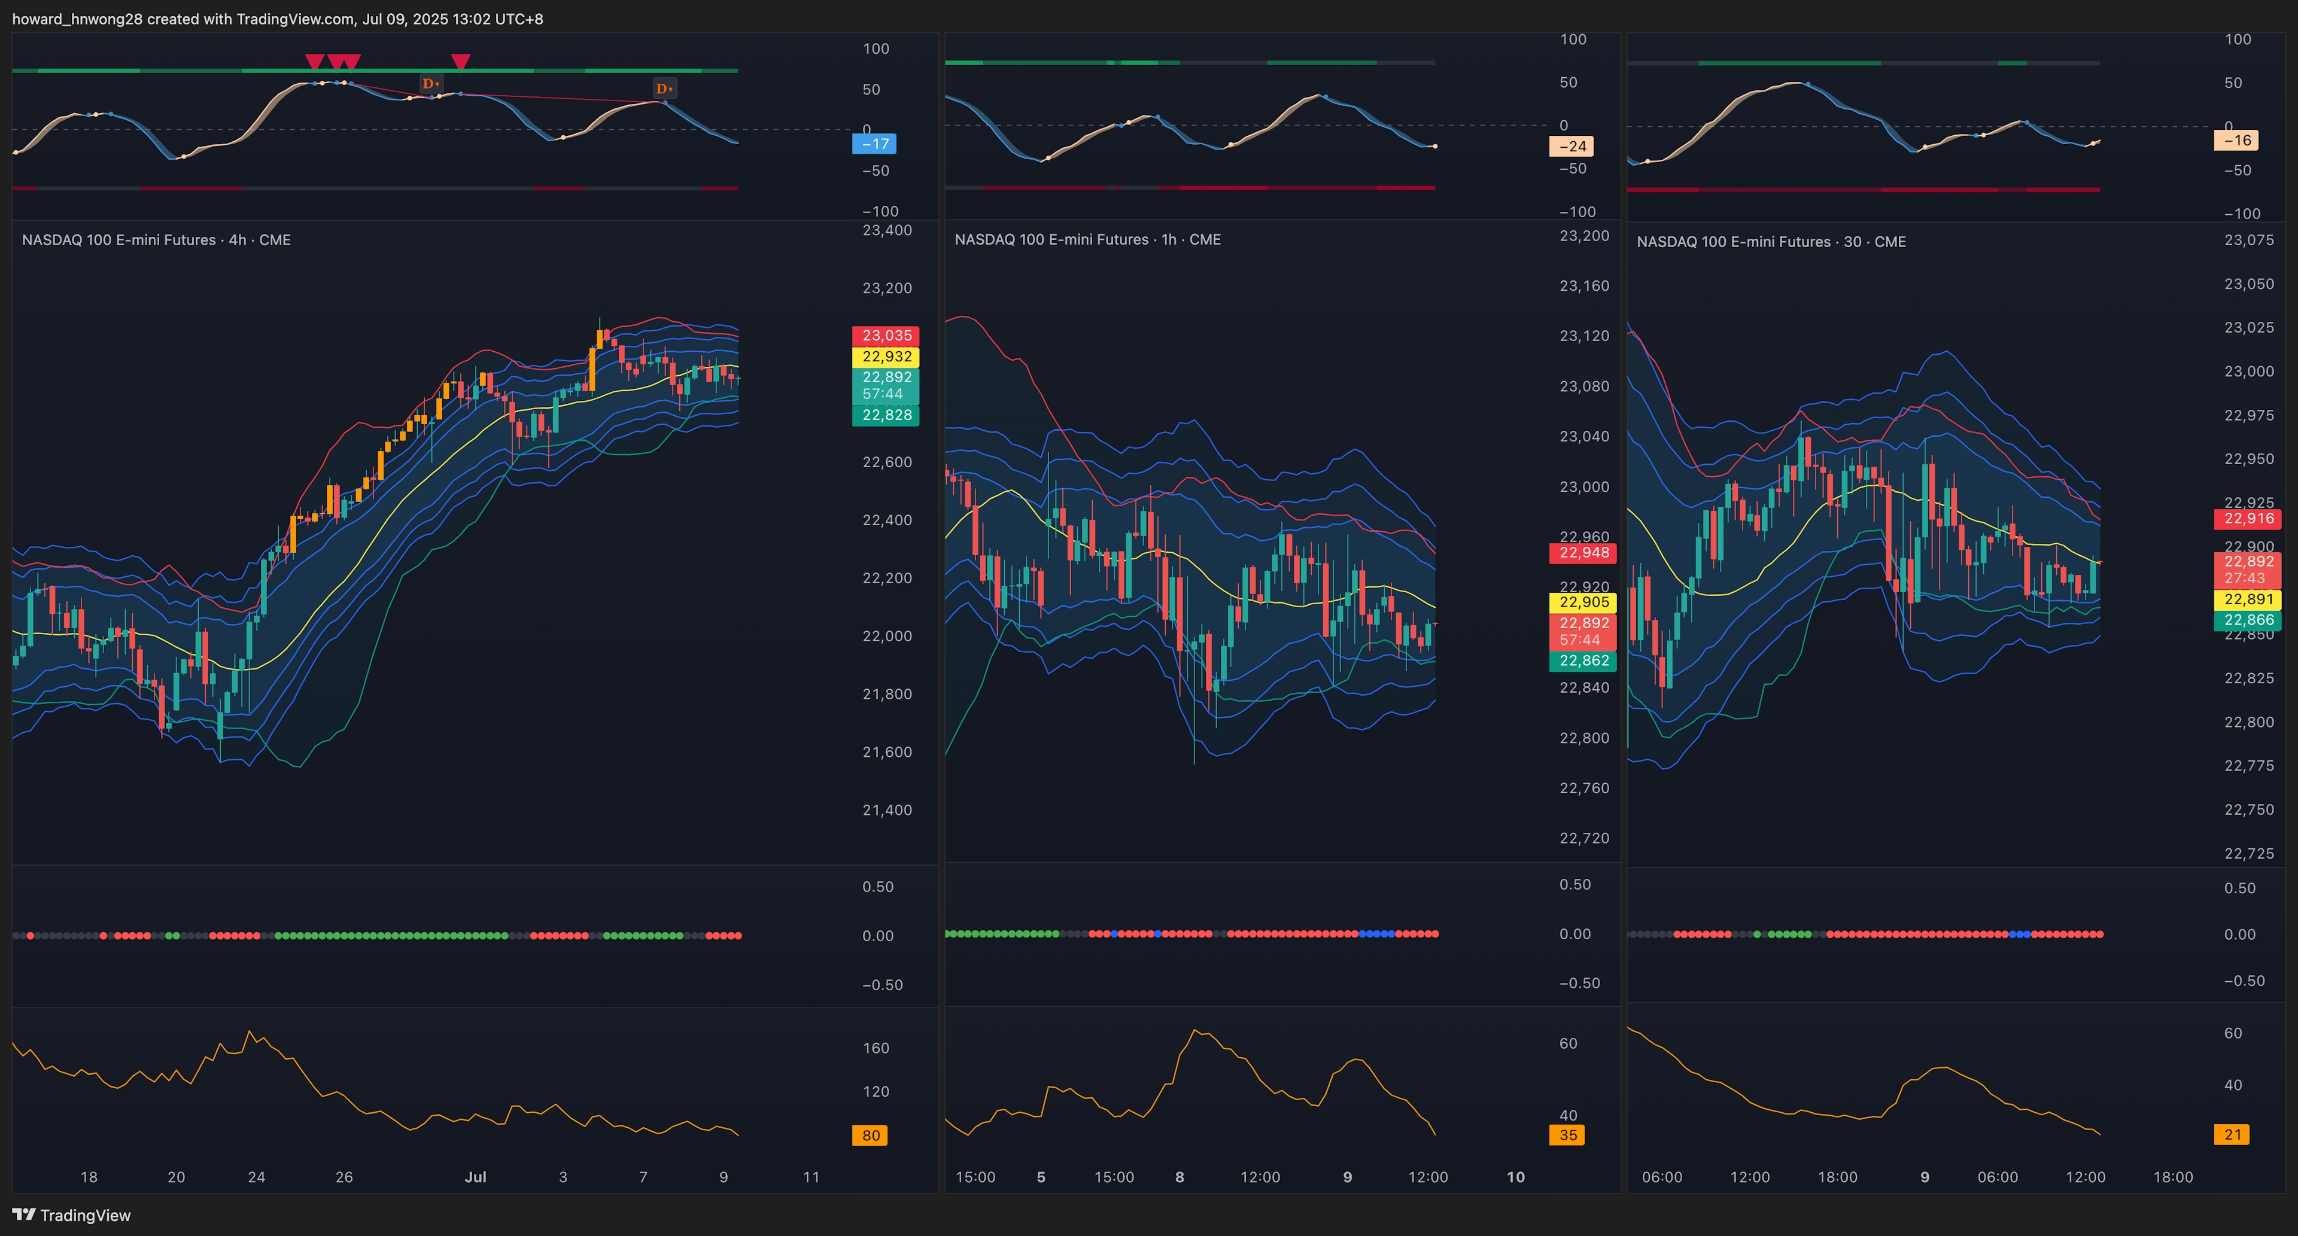Click the 23,120 price axis label
The height and width of the screenshot is (1236, 2298).
[1584, 336]
